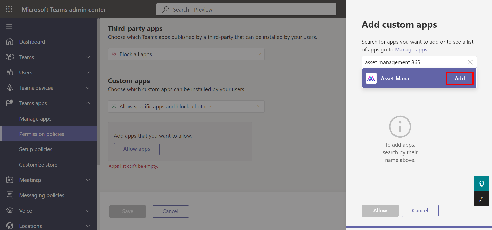Open Messaging policies page

click(x=42, y=195)
